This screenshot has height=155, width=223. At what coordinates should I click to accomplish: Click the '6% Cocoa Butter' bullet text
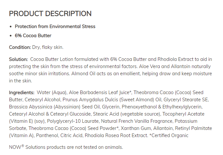(33, 35)
